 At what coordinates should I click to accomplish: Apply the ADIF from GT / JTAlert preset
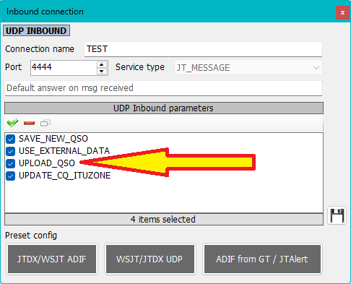(262, 259)
